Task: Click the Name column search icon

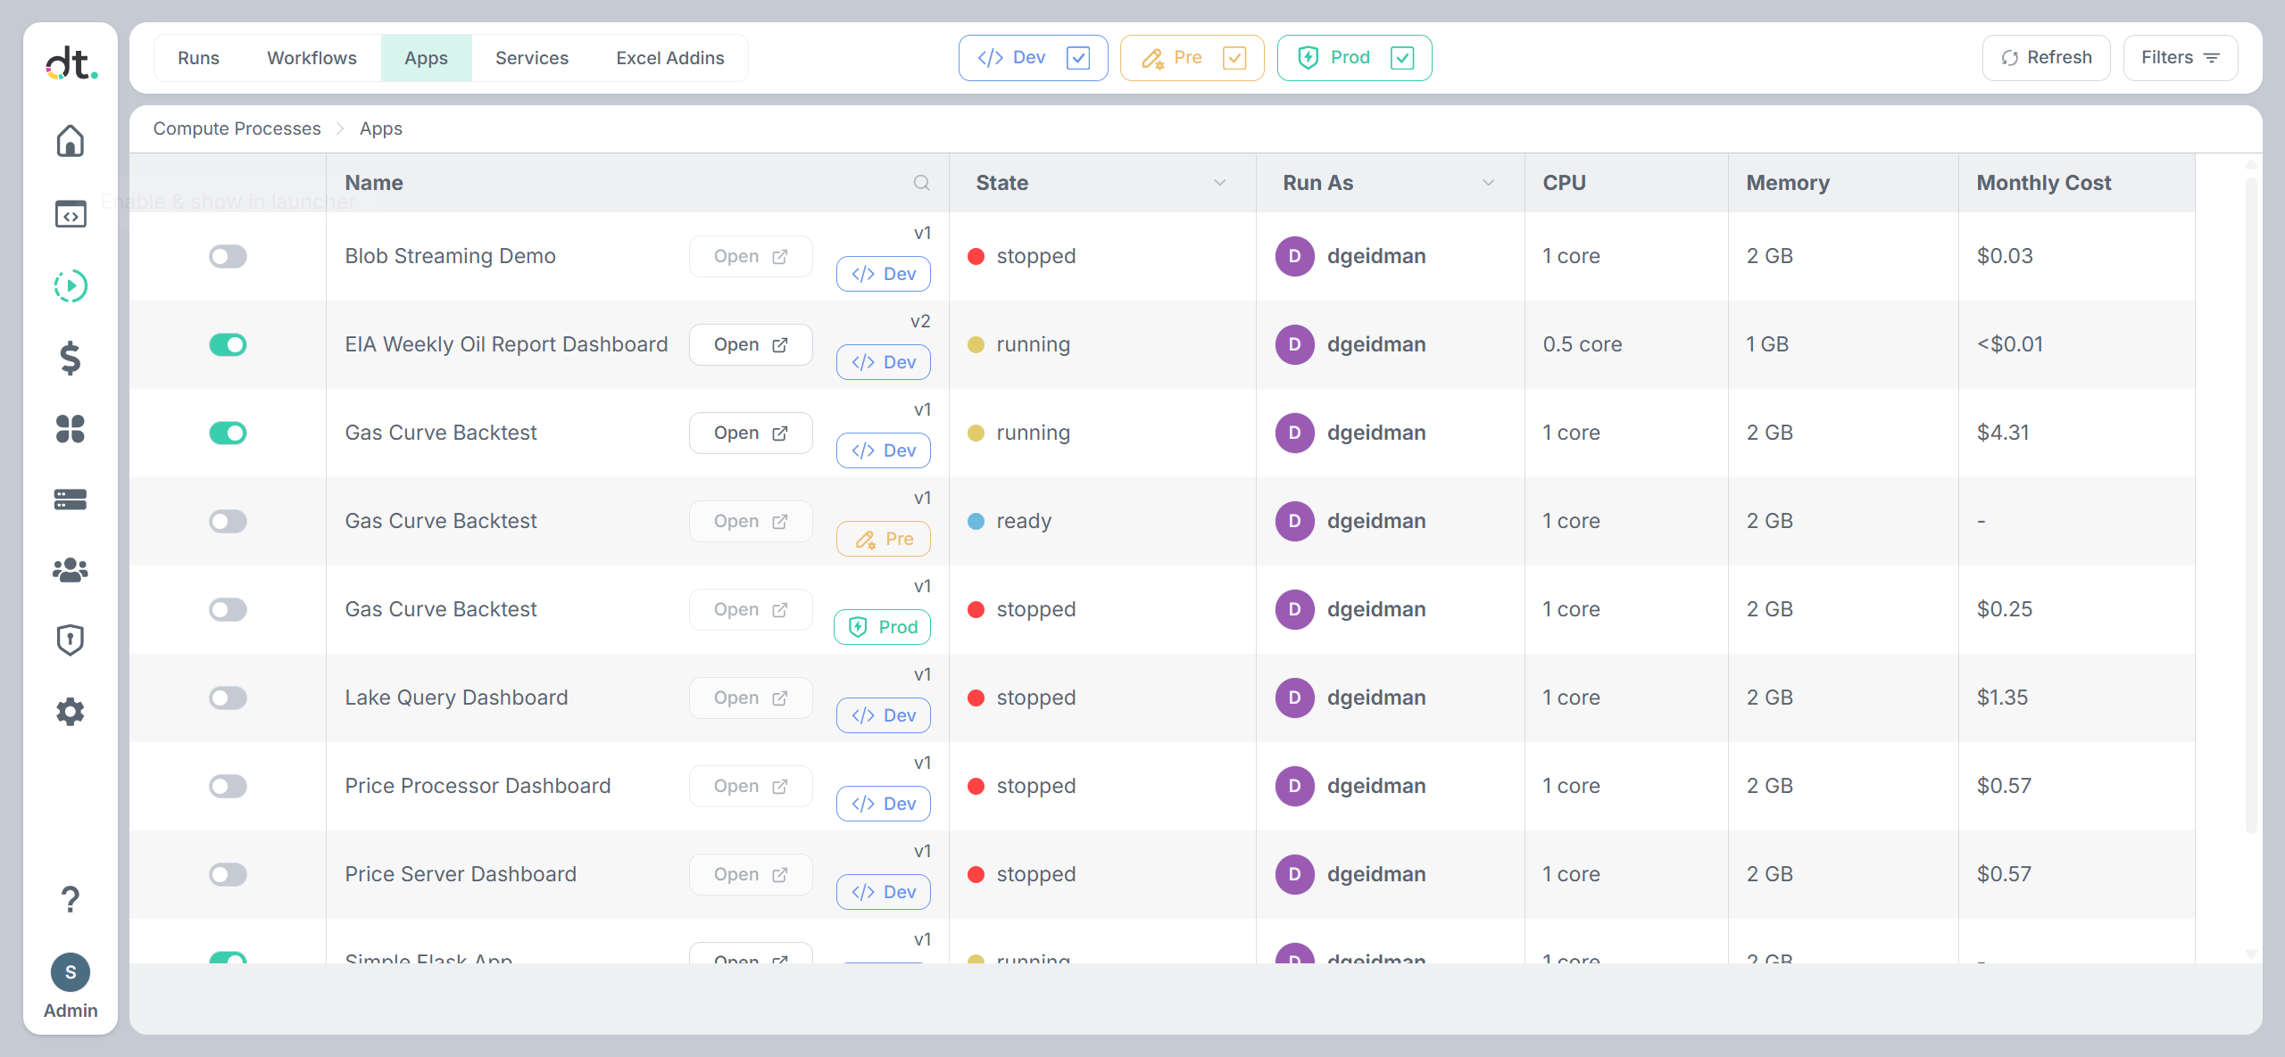Action: pos(922,183)
